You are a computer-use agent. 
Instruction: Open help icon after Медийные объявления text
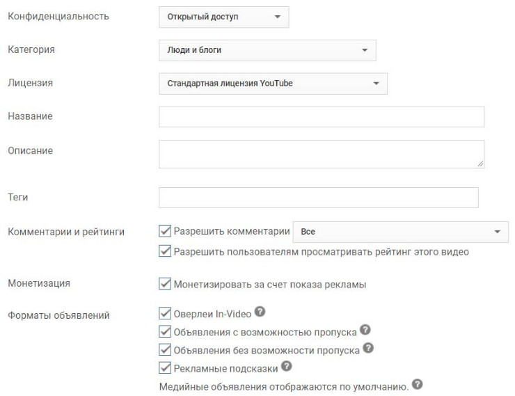point(417,384)
